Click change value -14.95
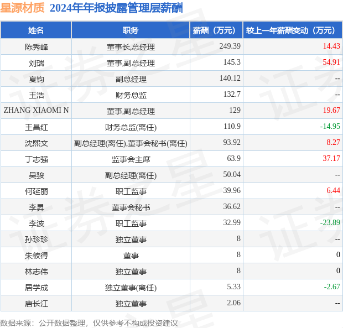Screen dimensions: 343x328 click(x=330, y=127)
